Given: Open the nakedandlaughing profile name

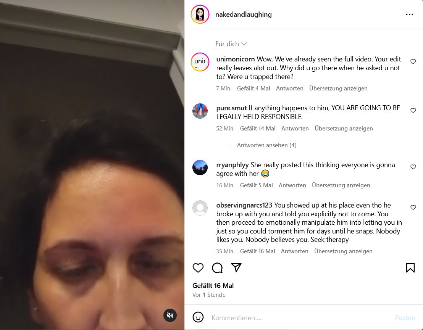Looking at the screenshot, I should (243, 14).
